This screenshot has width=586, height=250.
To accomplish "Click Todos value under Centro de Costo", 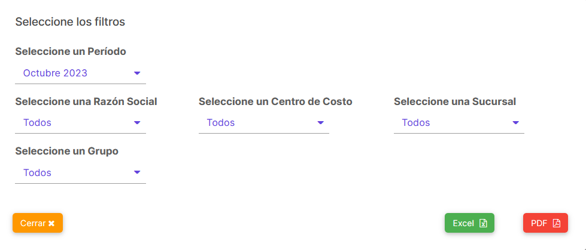I will click(x=221, y=122).
